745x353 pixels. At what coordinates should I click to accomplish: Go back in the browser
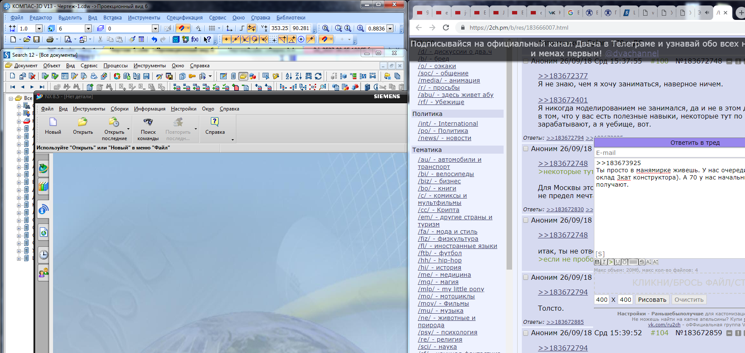pos(419,28)
